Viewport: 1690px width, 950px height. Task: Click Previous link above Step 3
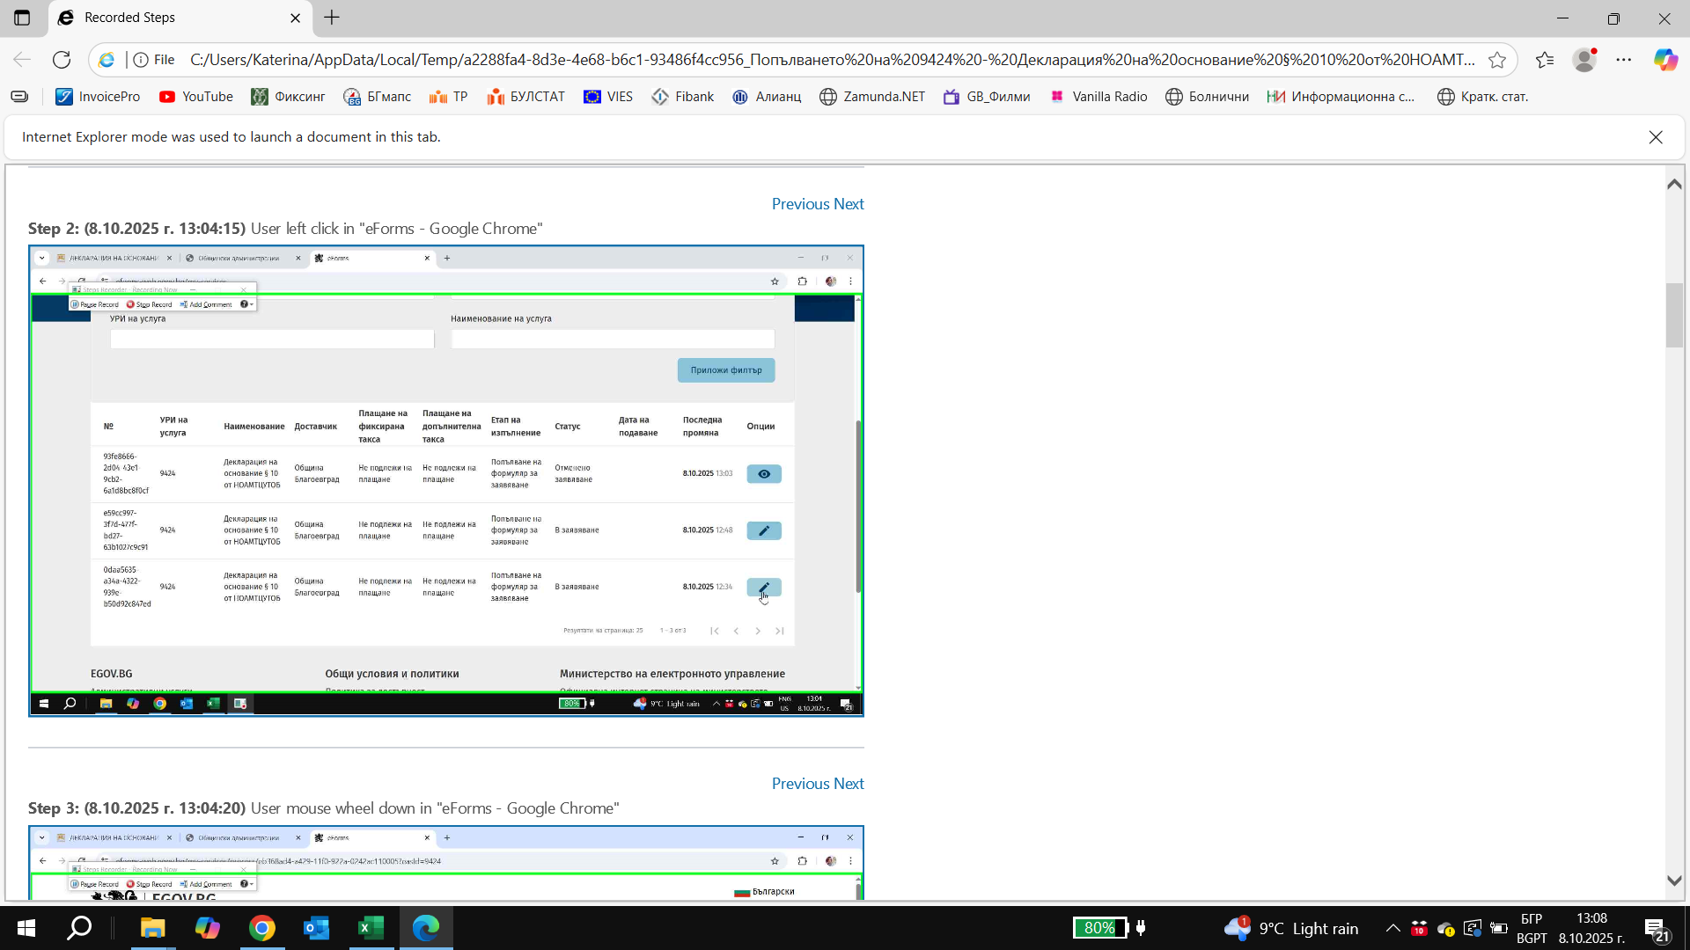(x=800, y=784)
